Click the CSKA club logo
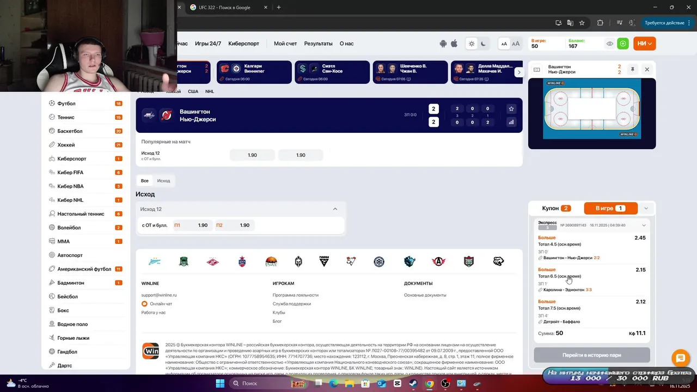Screen dimensions: 697x392 coord(242,261)
